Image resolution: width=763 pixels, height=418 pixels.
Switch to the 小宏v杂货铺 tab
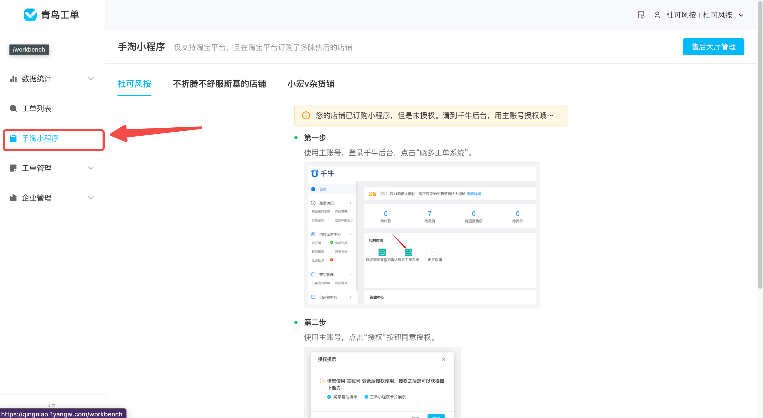[311, 84]
